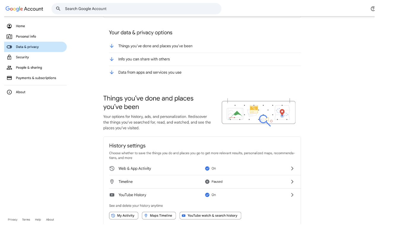Viewport: 396px width, 239px height.
Task: Click the YouTube History On status
Action: click(210, 195)
